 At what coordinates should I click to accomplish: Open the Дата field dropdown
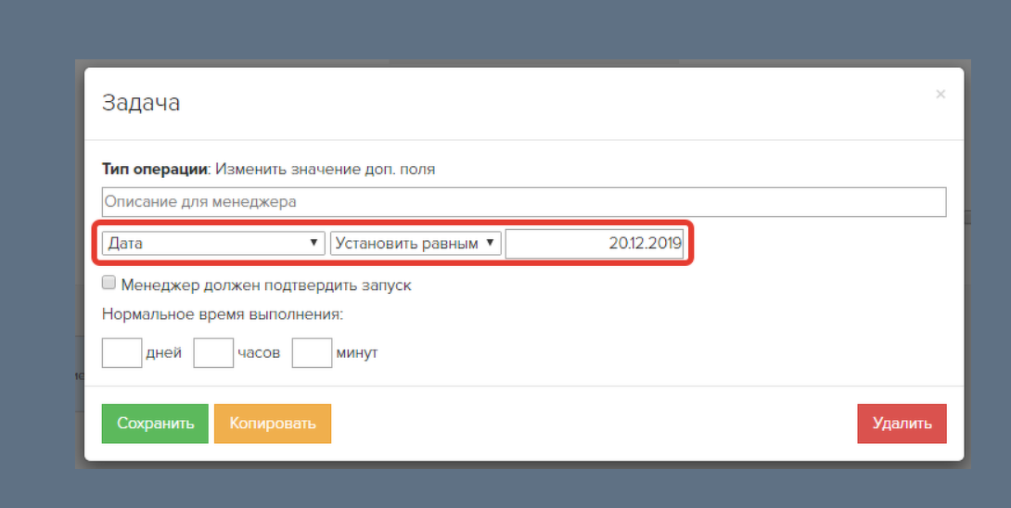click(213, 243)
